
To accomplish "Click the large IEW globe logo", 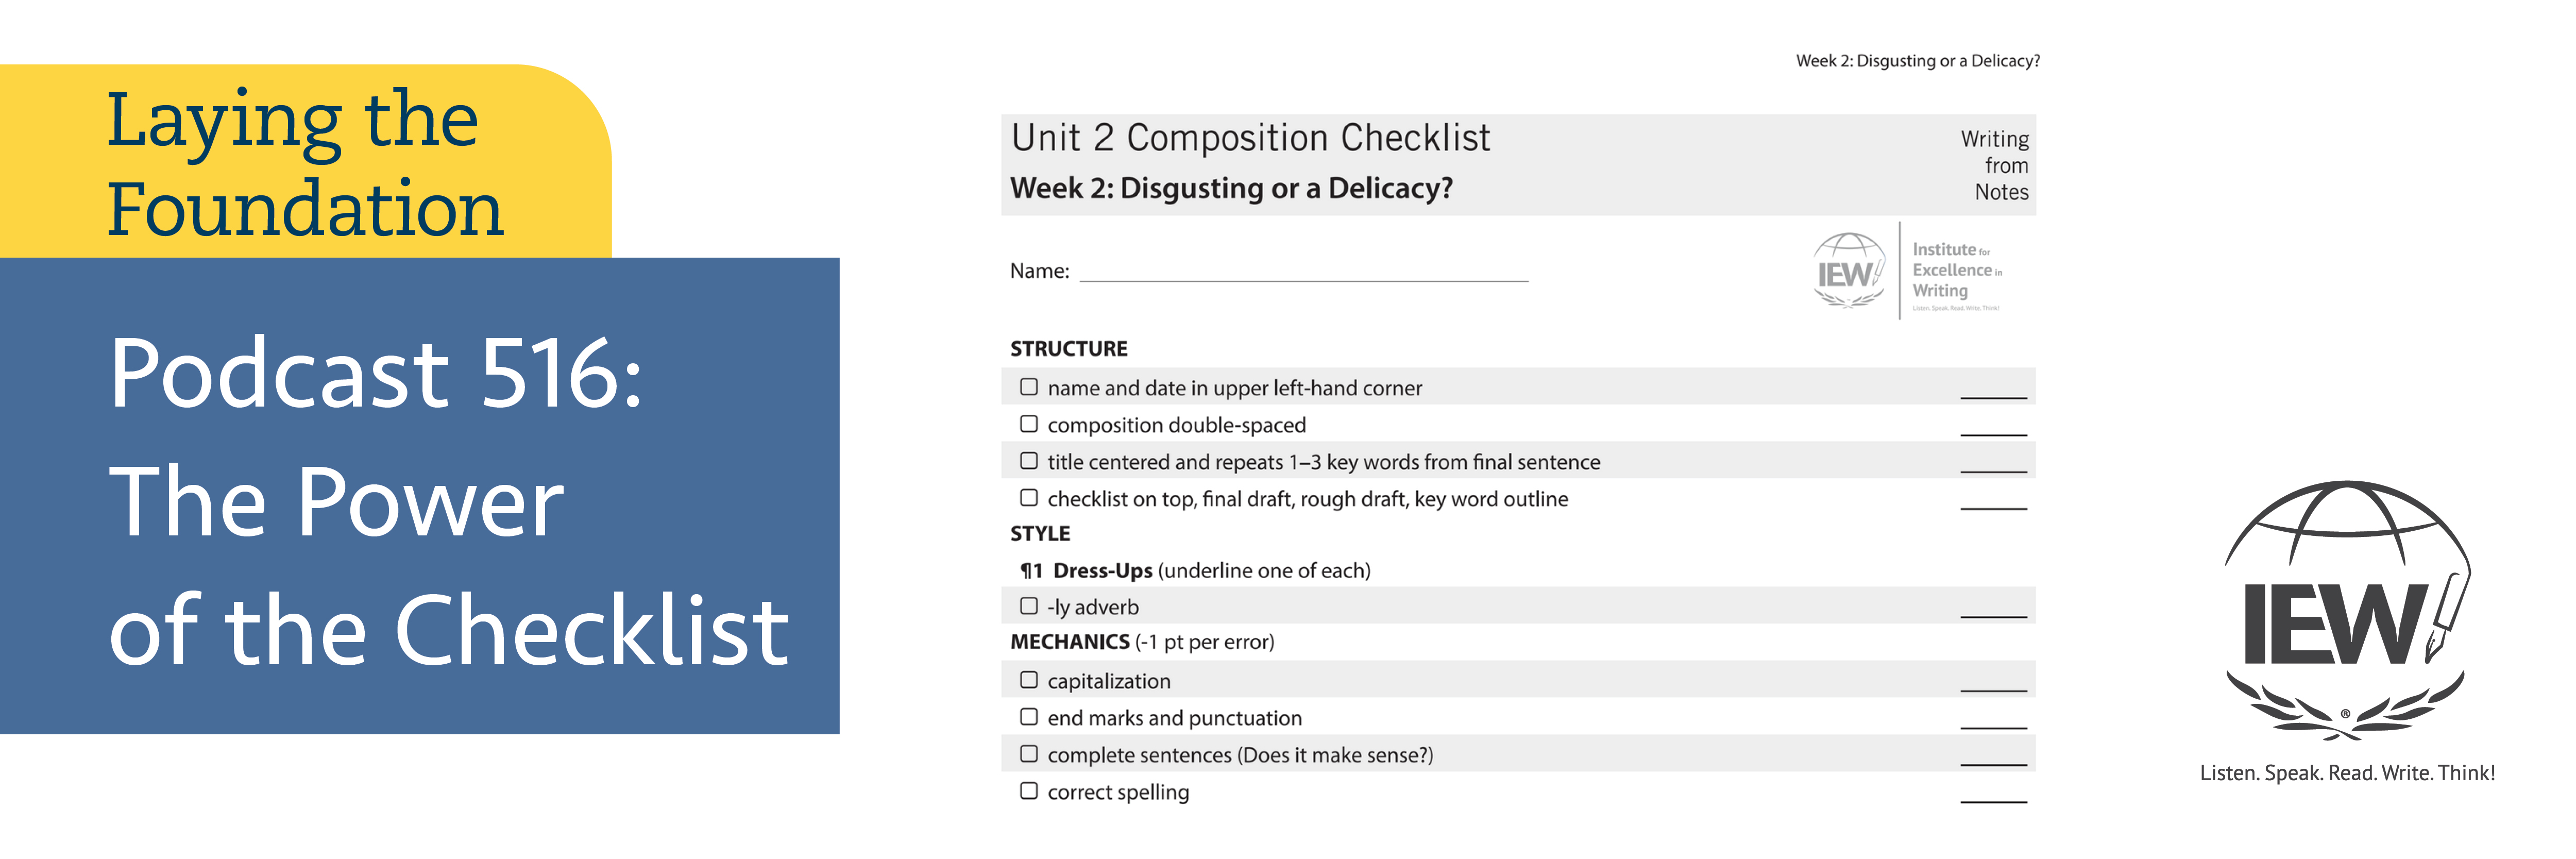I will coord(2346,610).
